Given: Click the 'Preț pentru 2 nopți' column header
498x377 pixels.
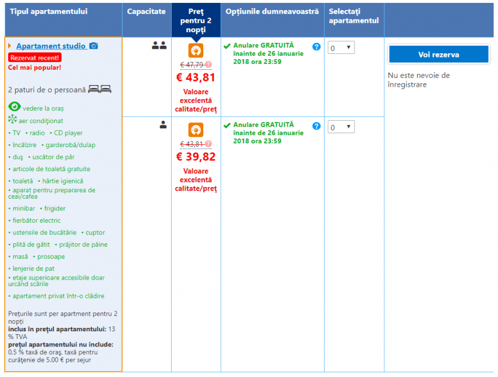Looking at the screenshot, I should [x=196, y=20].
